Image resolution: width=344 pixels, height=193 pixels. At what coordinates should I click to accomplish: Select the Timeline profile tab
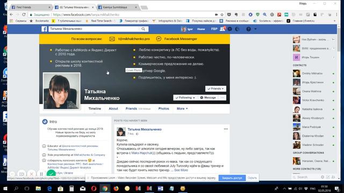pyautogui.click(x=95, y=108)
